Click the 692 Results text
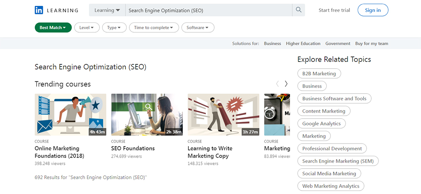The height and width of the screenshot is (194, 421). tap(91, 177)
